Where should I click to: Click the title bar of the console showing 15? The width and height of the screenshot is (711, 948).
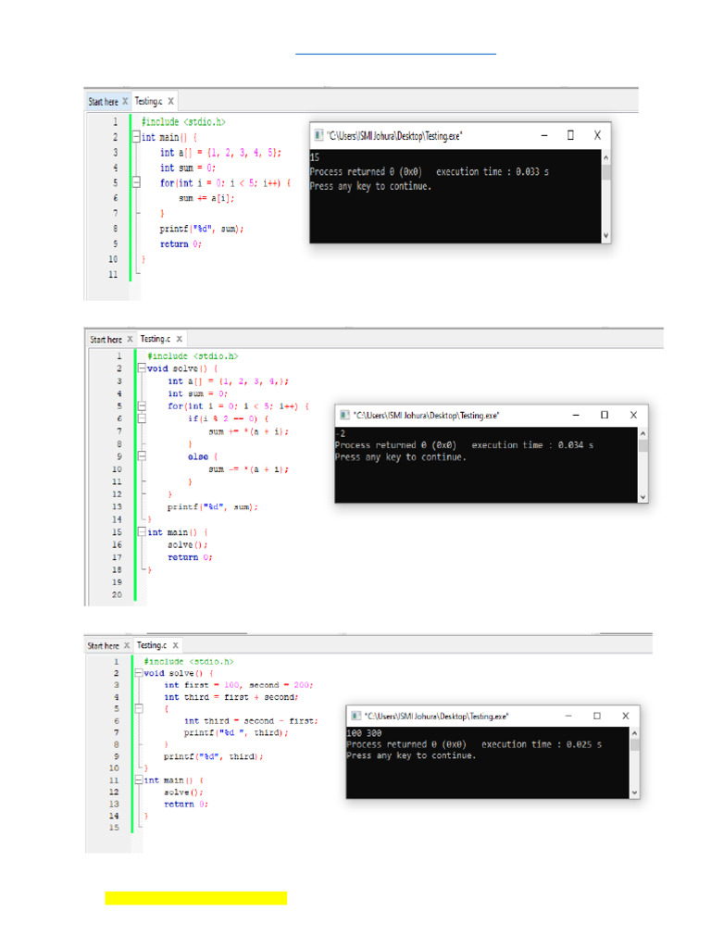460,135
